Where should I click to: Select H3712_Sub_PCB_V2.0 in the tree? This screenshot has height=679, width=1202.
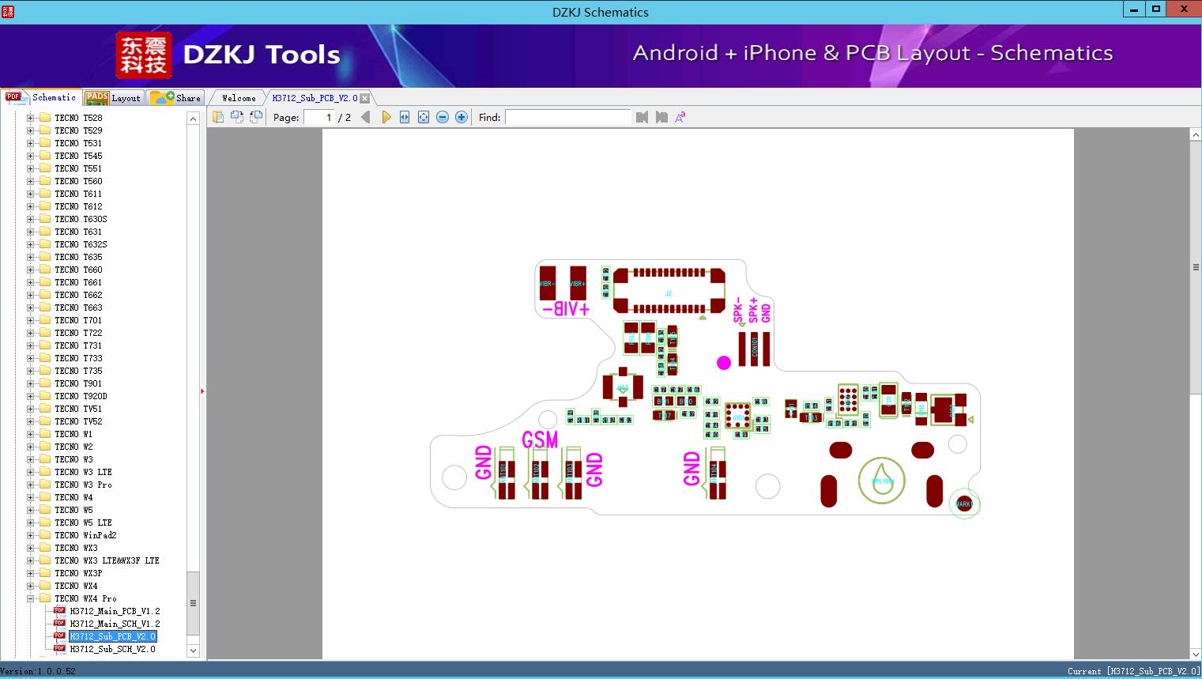tap(112, 636)
